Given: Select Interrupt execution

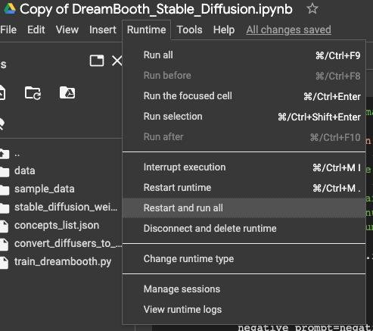Looking at the screenshot, I should [x=244, y=167].
